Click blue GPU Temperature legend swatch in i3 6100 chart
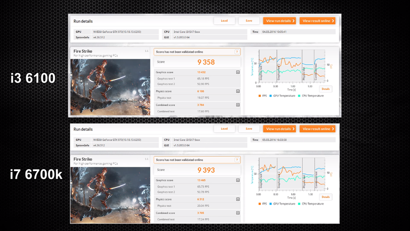The width and height of the screenshot is (410, 231). pyautogui.click(x=271, y=96)
